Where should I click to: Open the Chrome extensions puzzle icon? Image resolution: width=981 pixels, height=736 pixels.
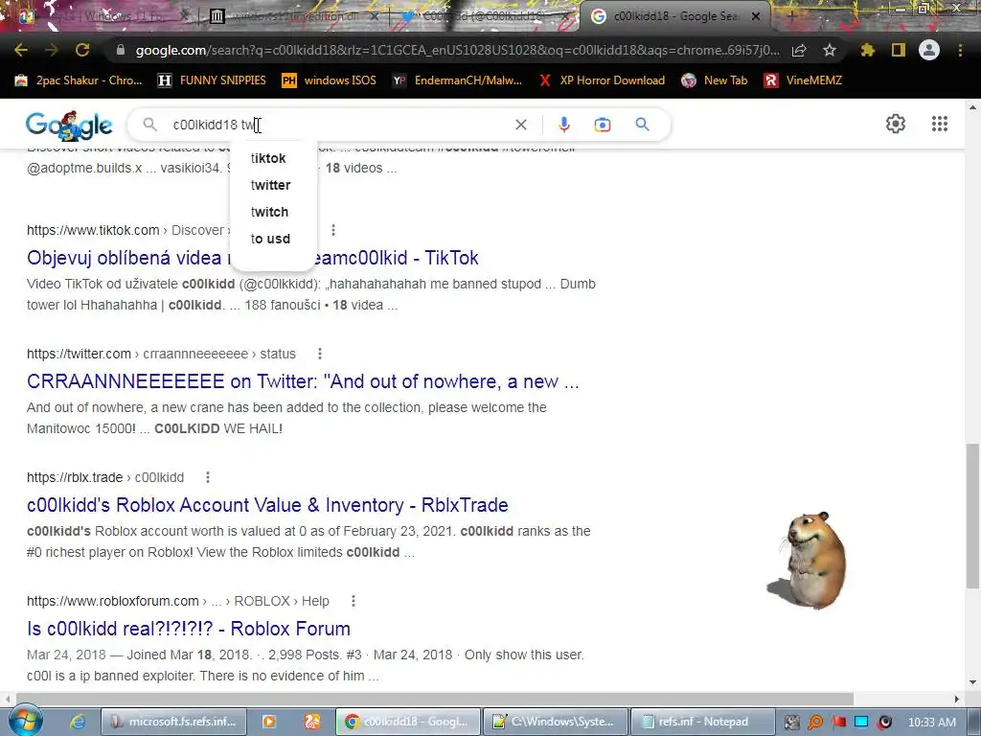tap(867, 50)
